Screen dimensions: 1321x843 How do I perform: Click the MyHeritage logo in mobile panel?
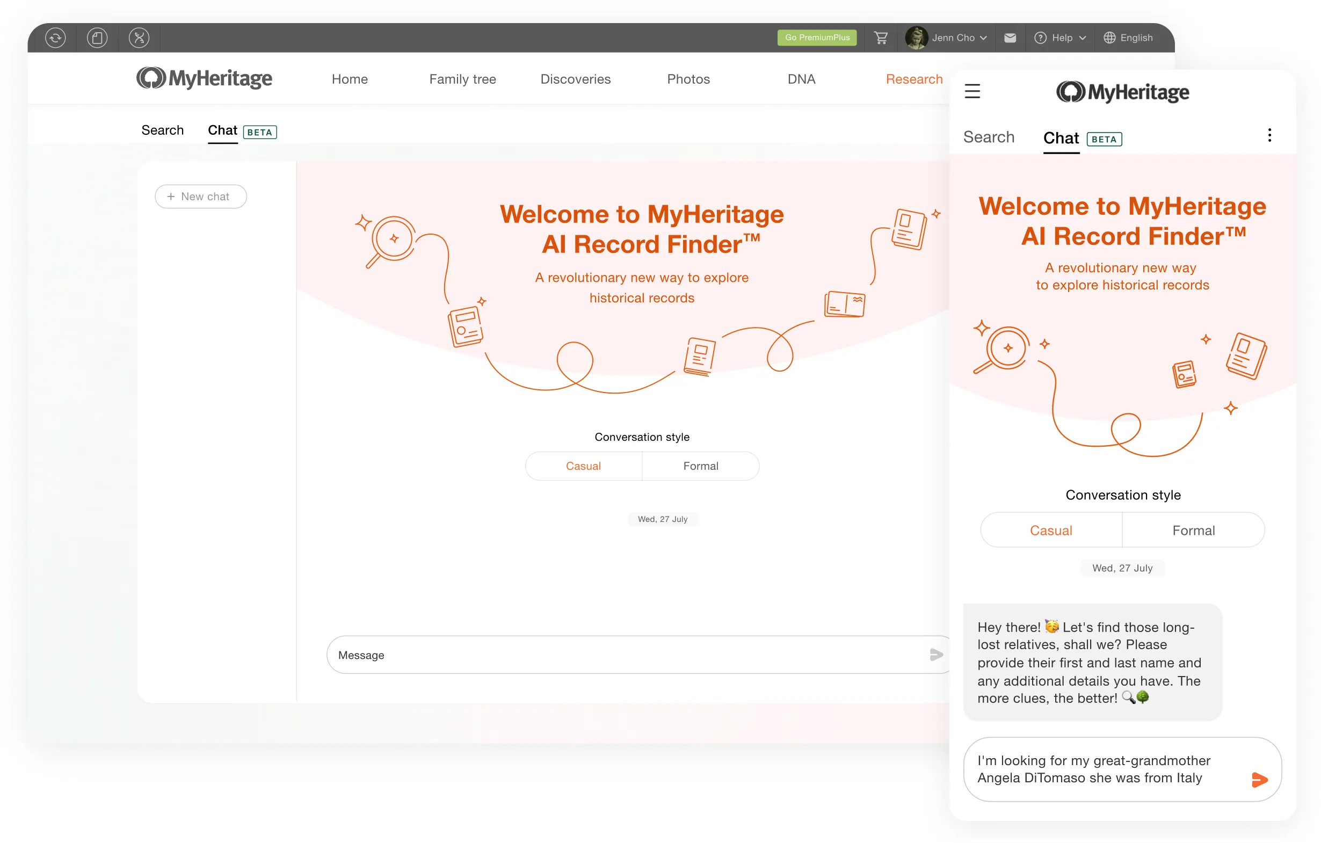1122,92
